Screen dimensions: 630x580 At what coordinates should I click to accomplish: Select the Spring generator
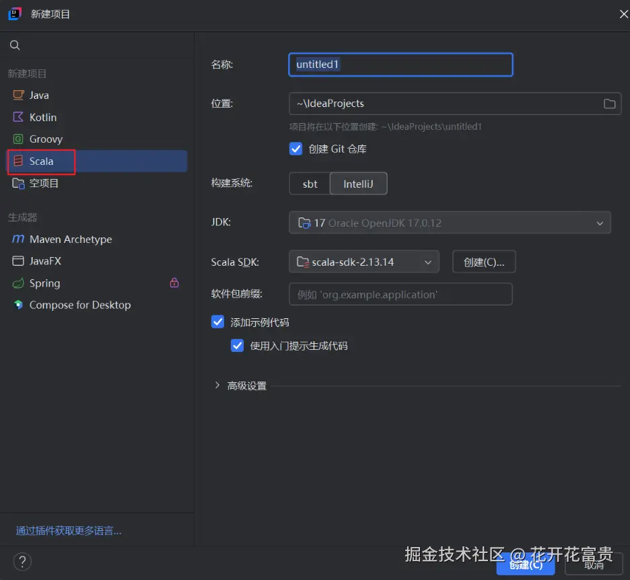coord(97,283)
